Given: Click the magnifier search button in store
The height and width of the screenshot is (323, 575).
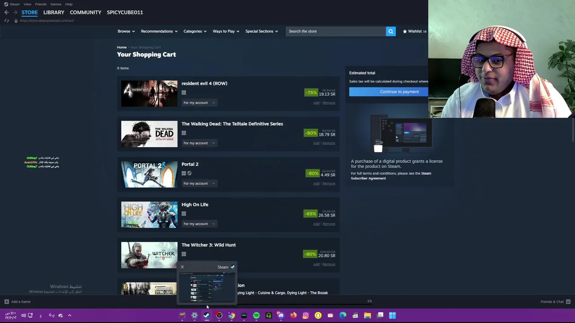Looking at the screenshot, I should [x=391, y=31].
